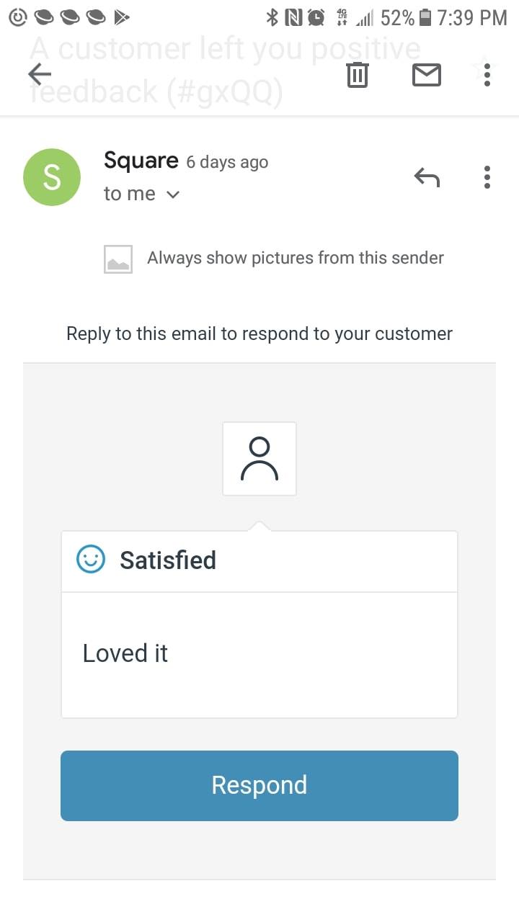This screenshot has width=519, height=922.
Task: Tap the Play Store notification icon
Action: coord(122,17)
